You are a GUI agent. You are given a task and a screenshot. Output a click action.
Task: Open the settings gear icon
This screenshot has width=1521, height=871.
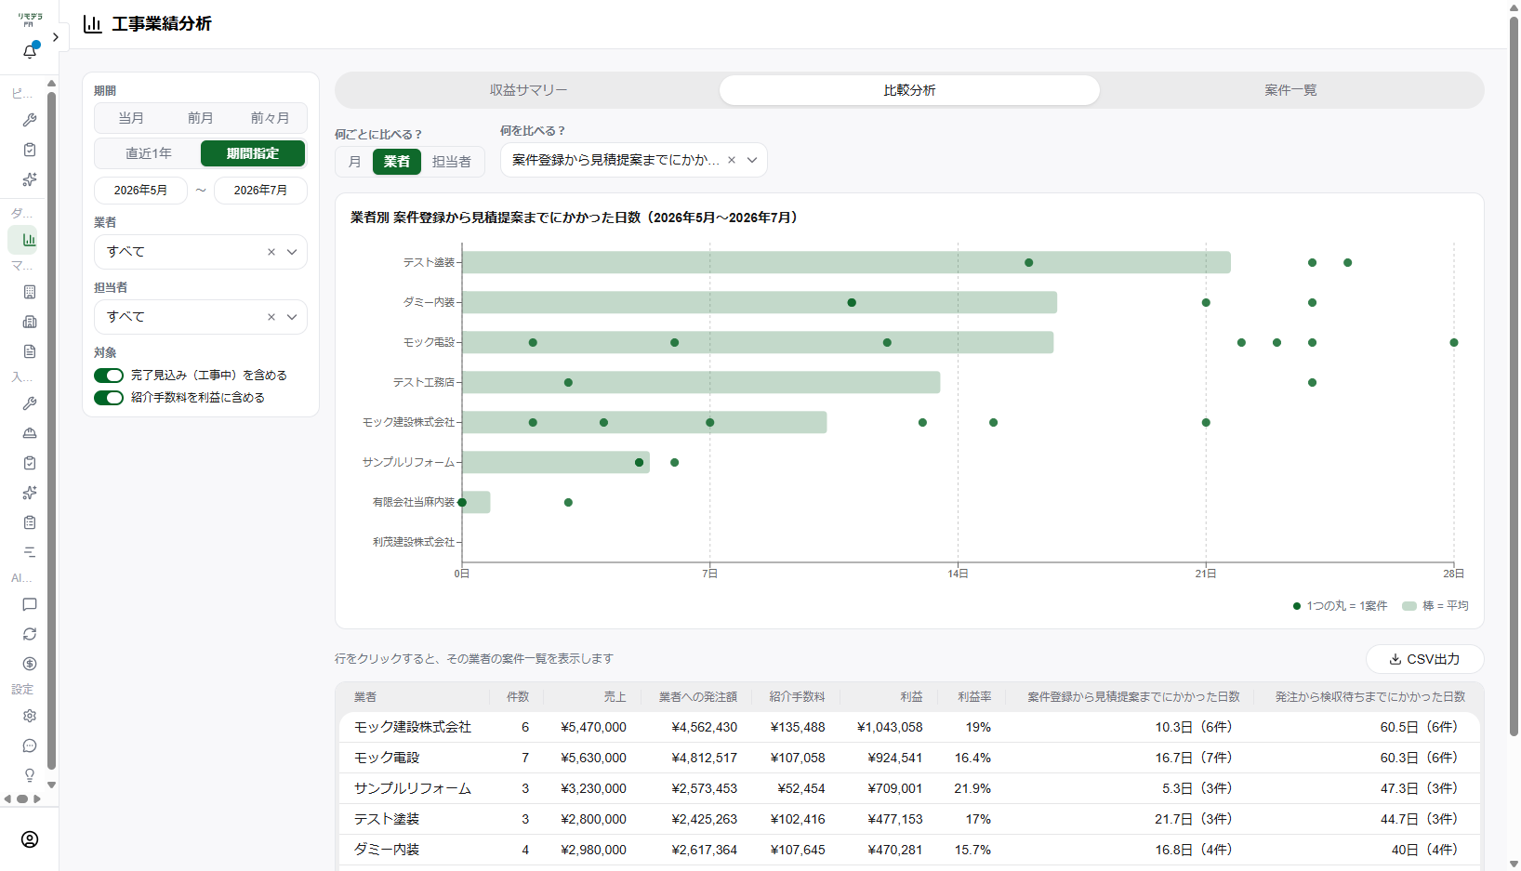(30, 716)
